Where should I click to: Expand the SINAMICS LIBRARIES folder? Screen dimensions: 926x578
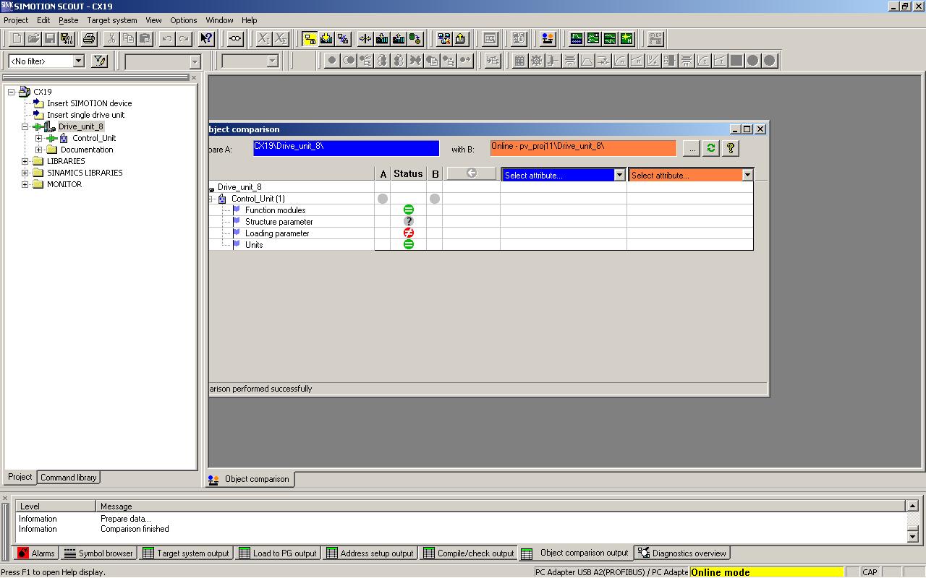point(25,173)
